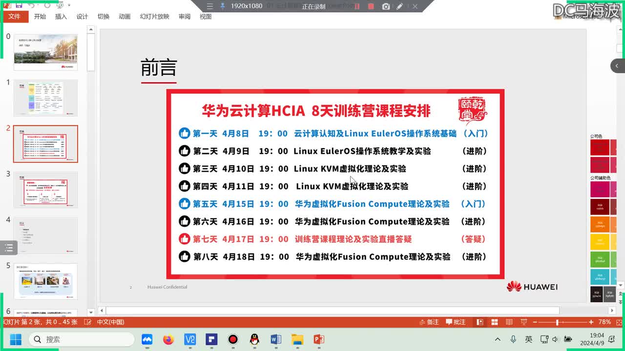625x351 pixels.
Task: Click fit slide to window icon
Action: click(618, 322)
